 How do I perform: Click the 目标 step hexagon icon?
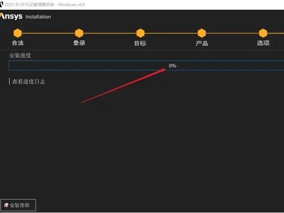[x=141, y=33]
